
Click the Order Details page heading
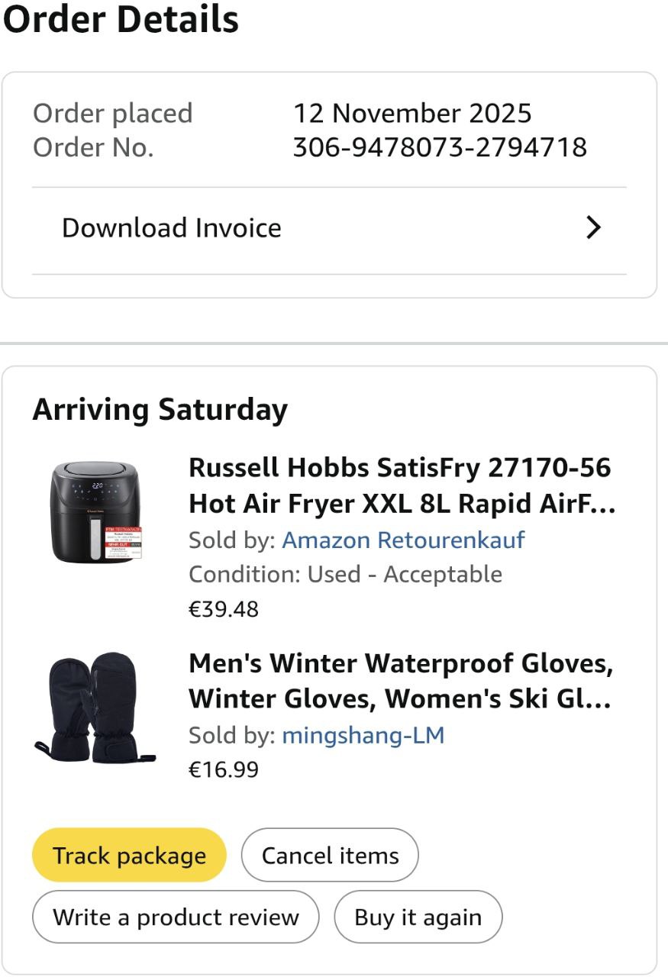[x=121, y=19]
